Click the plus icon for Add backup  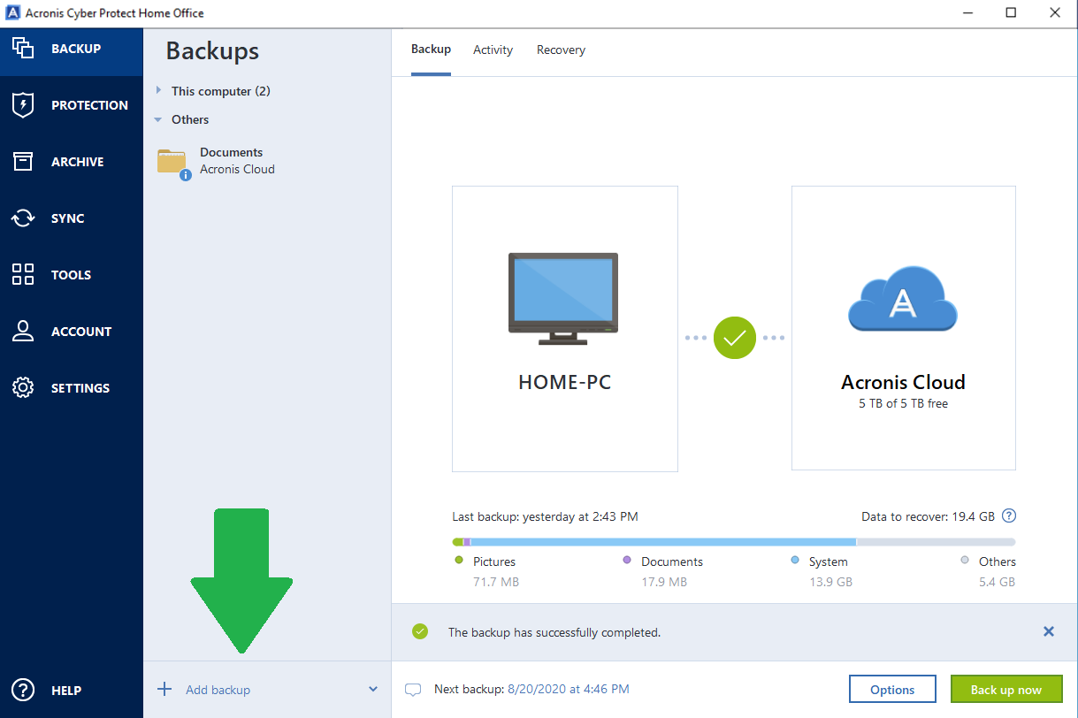coord(164,689)
